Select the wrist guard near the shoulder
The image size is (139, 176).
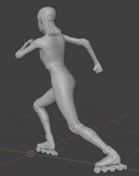pyautogui.click(x=20, y=54)
